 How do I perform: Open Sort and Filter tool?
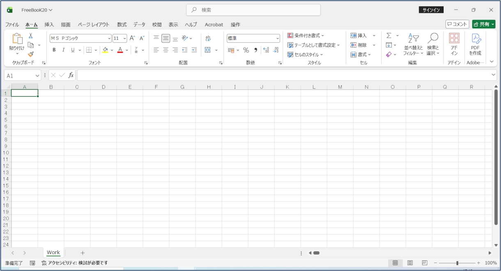[x=413, y=45]
